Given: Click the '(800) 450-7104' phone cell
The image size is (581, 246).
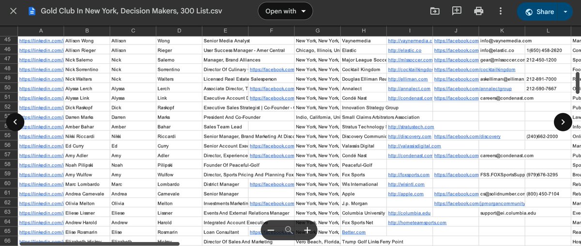Looking at the screenshot, I should 548,194.
